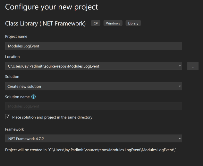Open the Solution dropdown arrow
This screenshot has width=203, height=166.
point(180,86)
